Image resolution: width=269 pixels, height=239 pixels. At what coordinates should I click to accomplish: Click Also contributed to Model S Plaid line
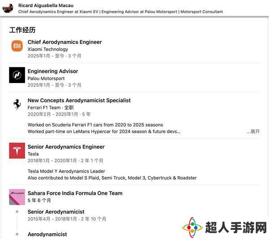point(112,178)
